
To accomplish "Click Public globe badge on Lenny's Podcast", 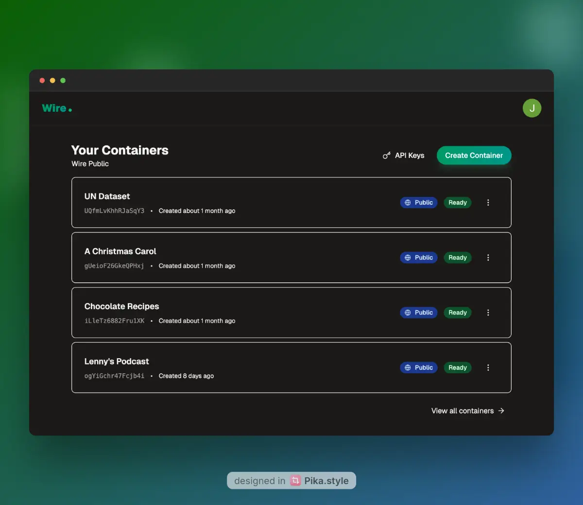I will click(x=418, y=367).
